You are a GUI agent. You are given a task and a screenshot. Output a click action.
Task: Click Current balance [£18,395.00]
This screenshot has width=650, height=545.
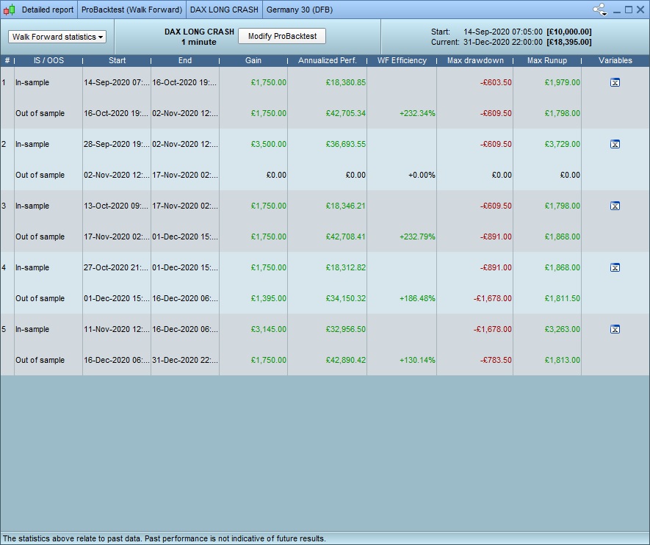click(x=568, y=42)
